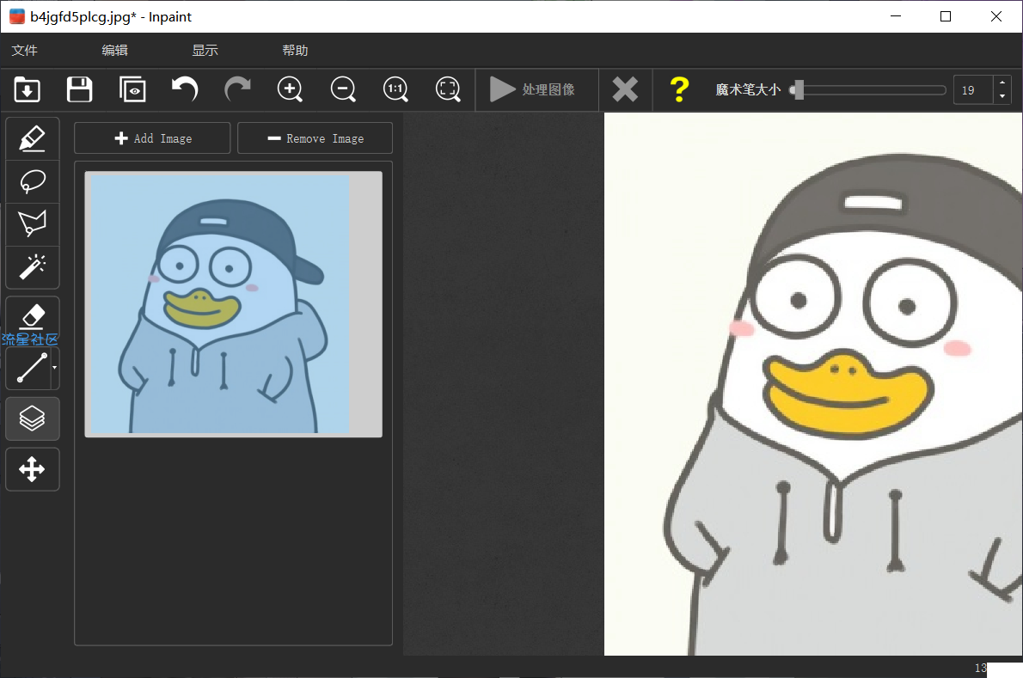Select the Eraser tool

click(x=32, y=317)
